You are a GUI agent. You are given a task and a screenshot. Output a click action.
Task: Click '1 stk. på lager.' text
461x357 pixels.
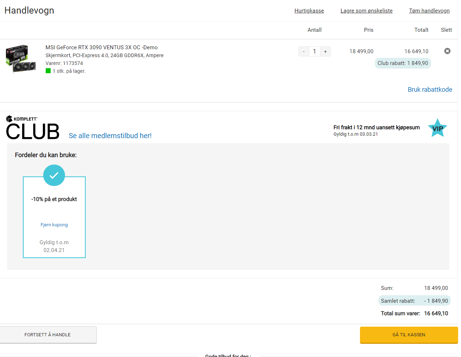point(69,71)
